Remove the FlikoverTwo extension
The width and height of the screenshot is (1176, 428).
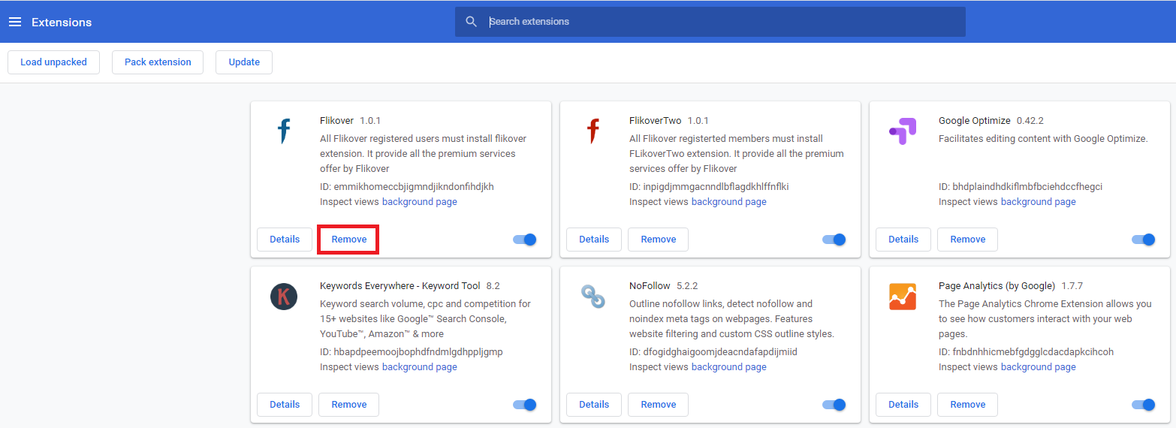659,240
